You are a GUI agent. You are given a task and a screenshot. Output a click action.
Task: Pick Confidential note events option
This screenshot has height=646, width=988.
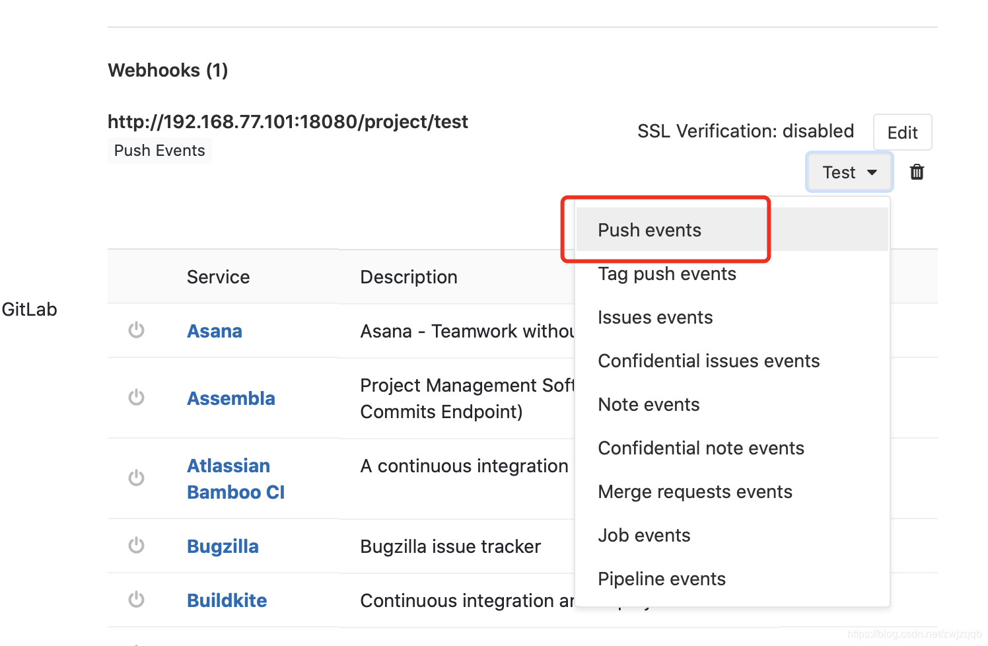[x=732, y=448]
